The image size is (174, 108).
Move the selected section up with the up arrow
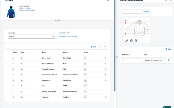coord(100,47)
